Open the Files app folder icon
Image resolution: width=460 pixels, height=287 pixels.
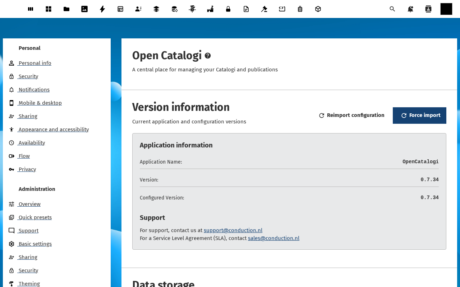tap(66, 9)
